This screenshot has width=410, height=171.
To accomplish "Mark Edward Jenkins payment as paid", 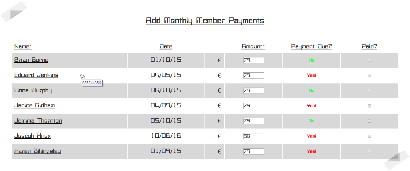I will click(369, 75).
